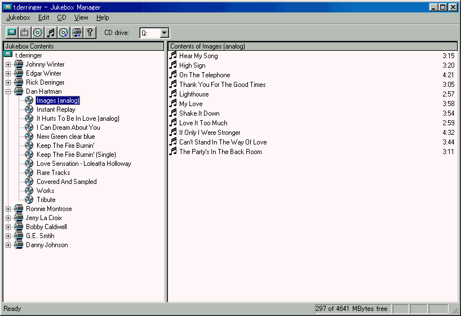The image size is (461, 316).
Task: Select the track Hear My Song
Action: [x=198, y=56]
